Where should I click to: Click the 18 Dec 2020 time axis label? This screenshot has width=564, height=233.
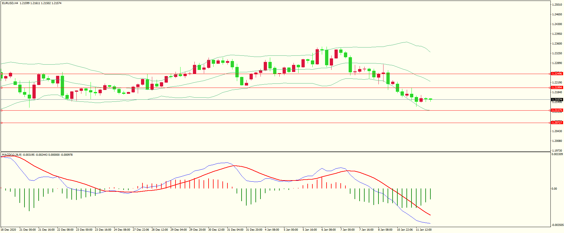[x=9, y=230]
